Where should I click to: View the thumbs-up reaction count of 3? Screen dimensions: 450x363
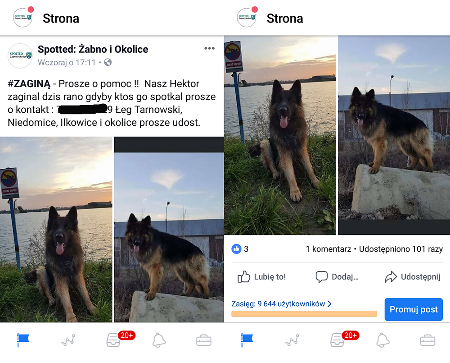point(240,249)
